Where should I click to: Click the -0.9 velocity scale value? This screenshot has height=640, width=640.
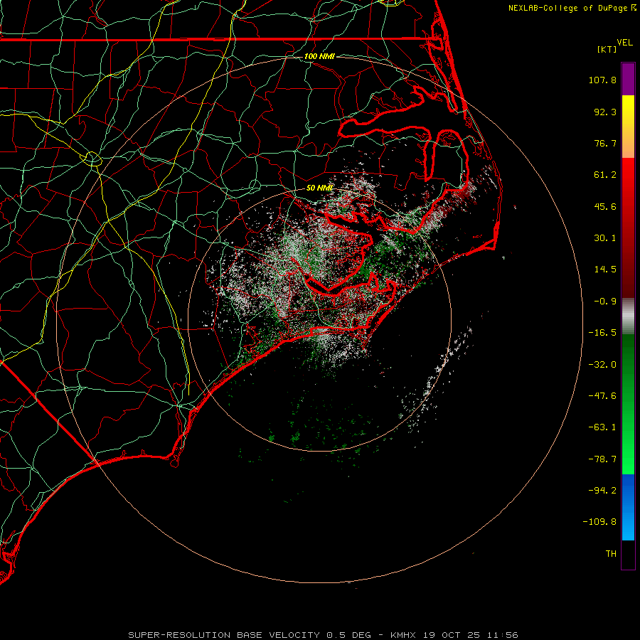(605, 302)
